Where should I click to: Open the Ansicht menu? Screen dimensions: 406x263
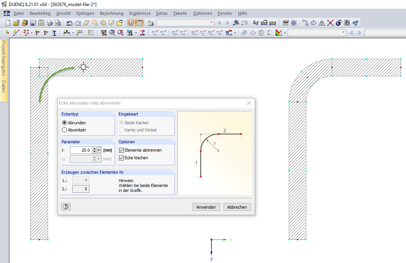[x=63, y=13]
